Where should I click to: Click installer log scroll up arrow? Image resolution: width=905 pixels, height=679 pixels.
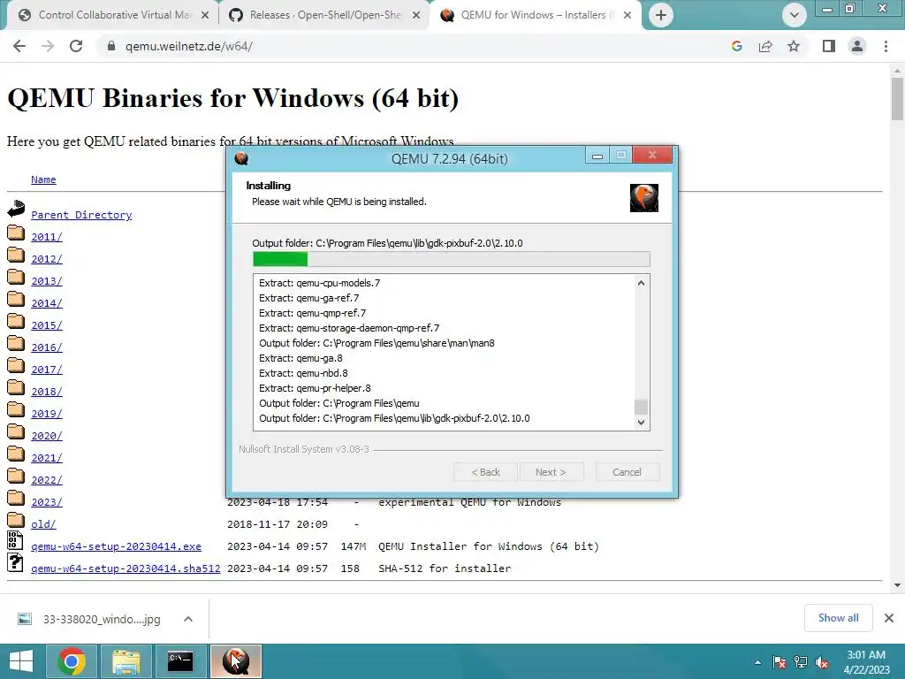point(641,283)
